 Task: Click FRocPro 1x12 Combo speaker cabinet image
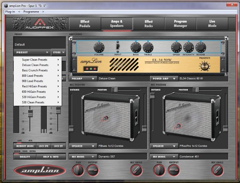192,116
